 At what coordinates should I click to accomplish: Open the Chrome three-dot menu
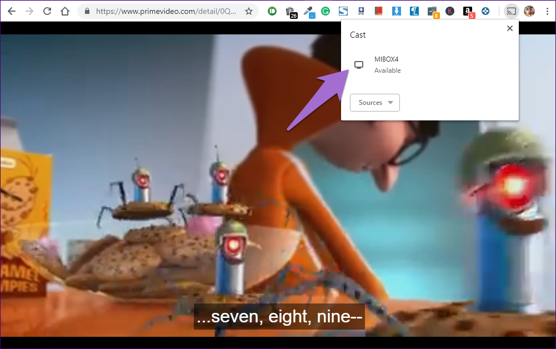coord(547,11)
